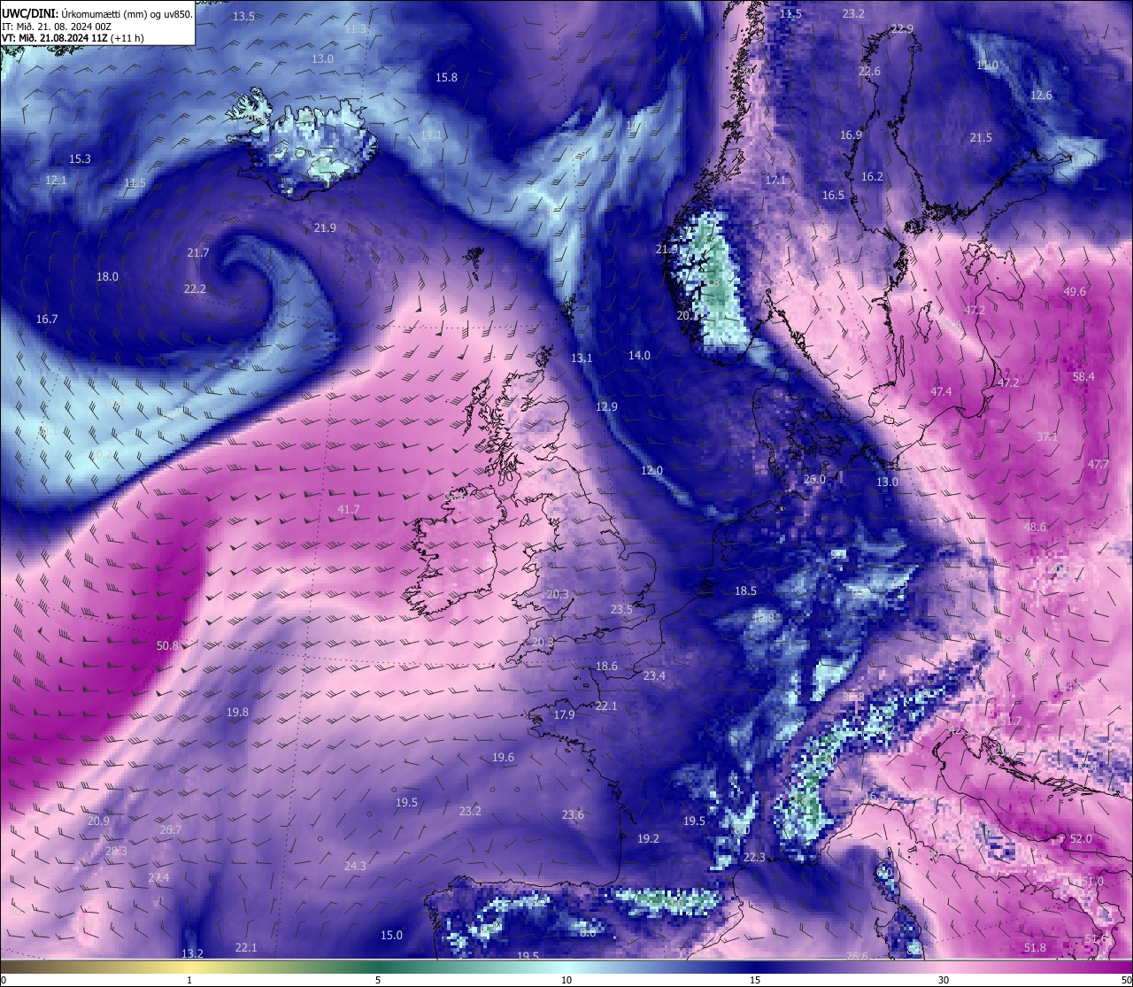Viewport: 1133px width, 987px height.
Task: Click the 17.9 value over Brittany
Action: pyautogui.click(x=564, y=715)
